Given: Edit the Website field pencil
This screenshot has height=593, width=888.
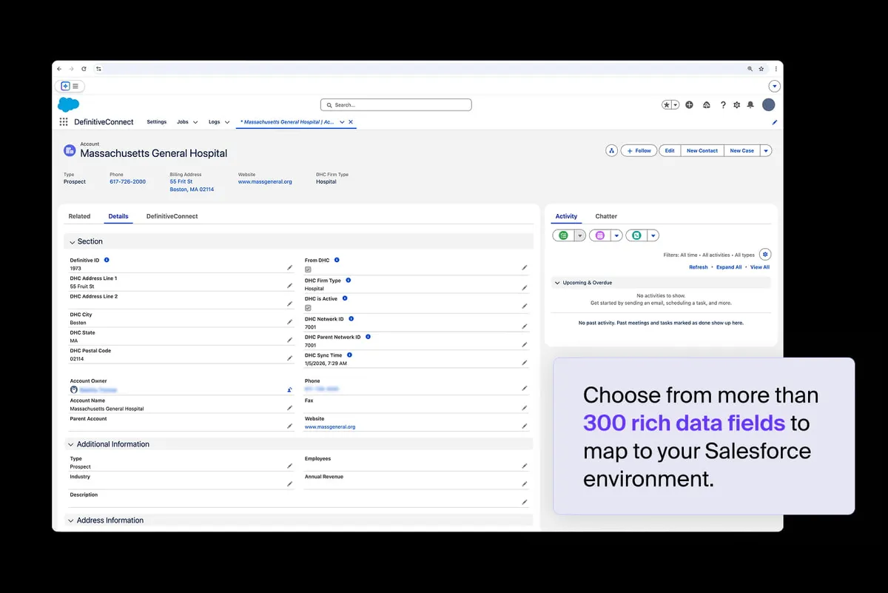Looking at the screenshot, I should pos(524,426).
